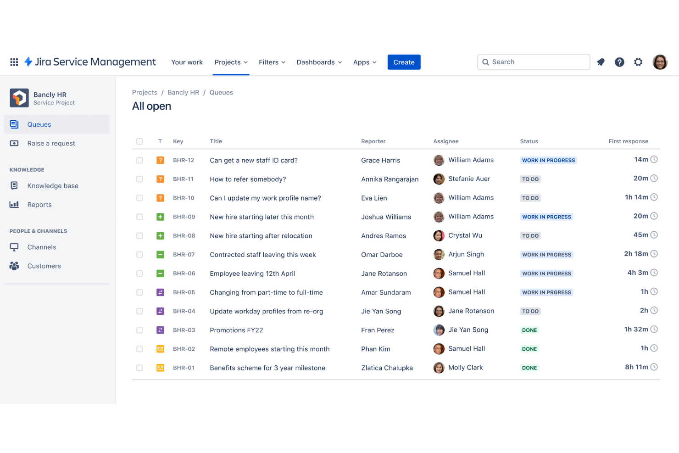Viewport: 679px width, 453px height.
Task: Open the Jira settings gear icon
Action: (638, 62)
